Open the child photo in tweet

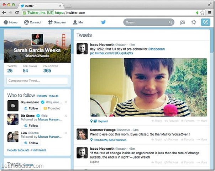148,87
